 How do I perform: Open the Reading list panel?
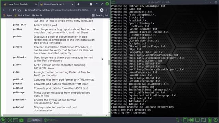[100, 15]
